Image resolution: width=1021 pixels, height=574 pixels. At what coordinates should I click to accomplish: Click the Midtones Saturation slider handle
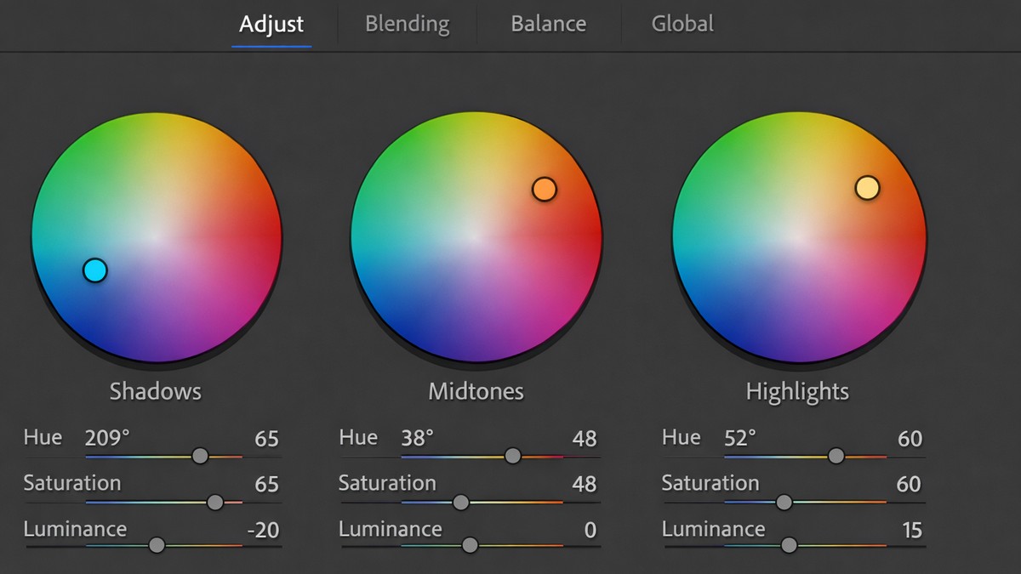point(460,502)
